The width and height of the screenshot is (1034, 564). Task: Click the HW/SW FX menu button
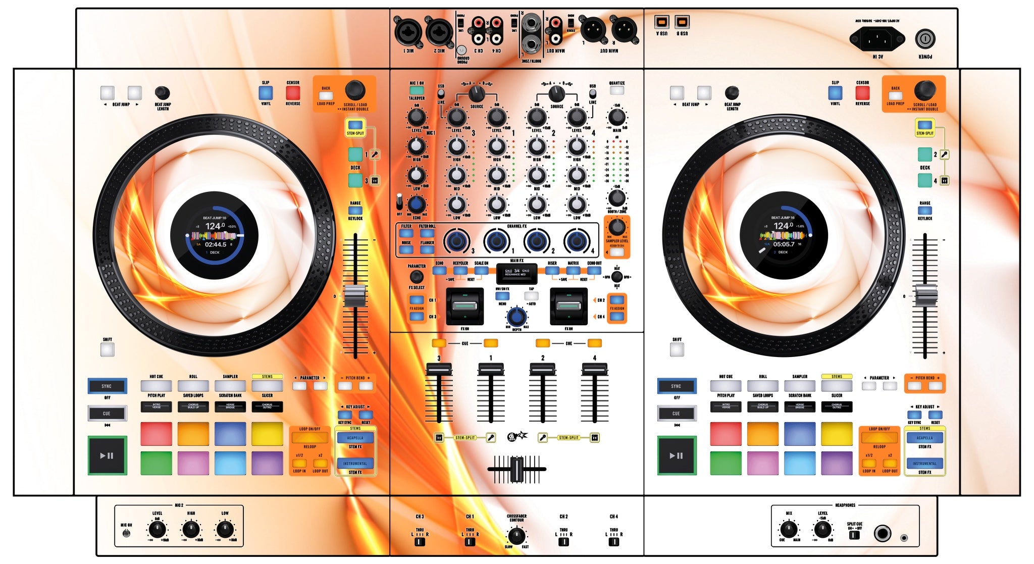(x=502, y=296)
